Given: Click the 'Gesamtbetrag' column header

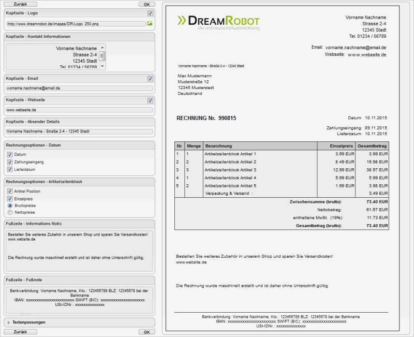Looking at the screenshot, I should (x=372, y=146).
